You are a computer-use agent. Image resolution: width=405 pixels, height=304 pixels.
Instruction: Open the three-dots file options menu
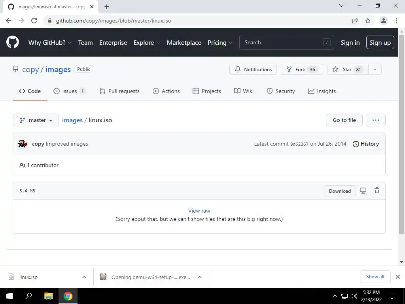[x=376, y=120]
